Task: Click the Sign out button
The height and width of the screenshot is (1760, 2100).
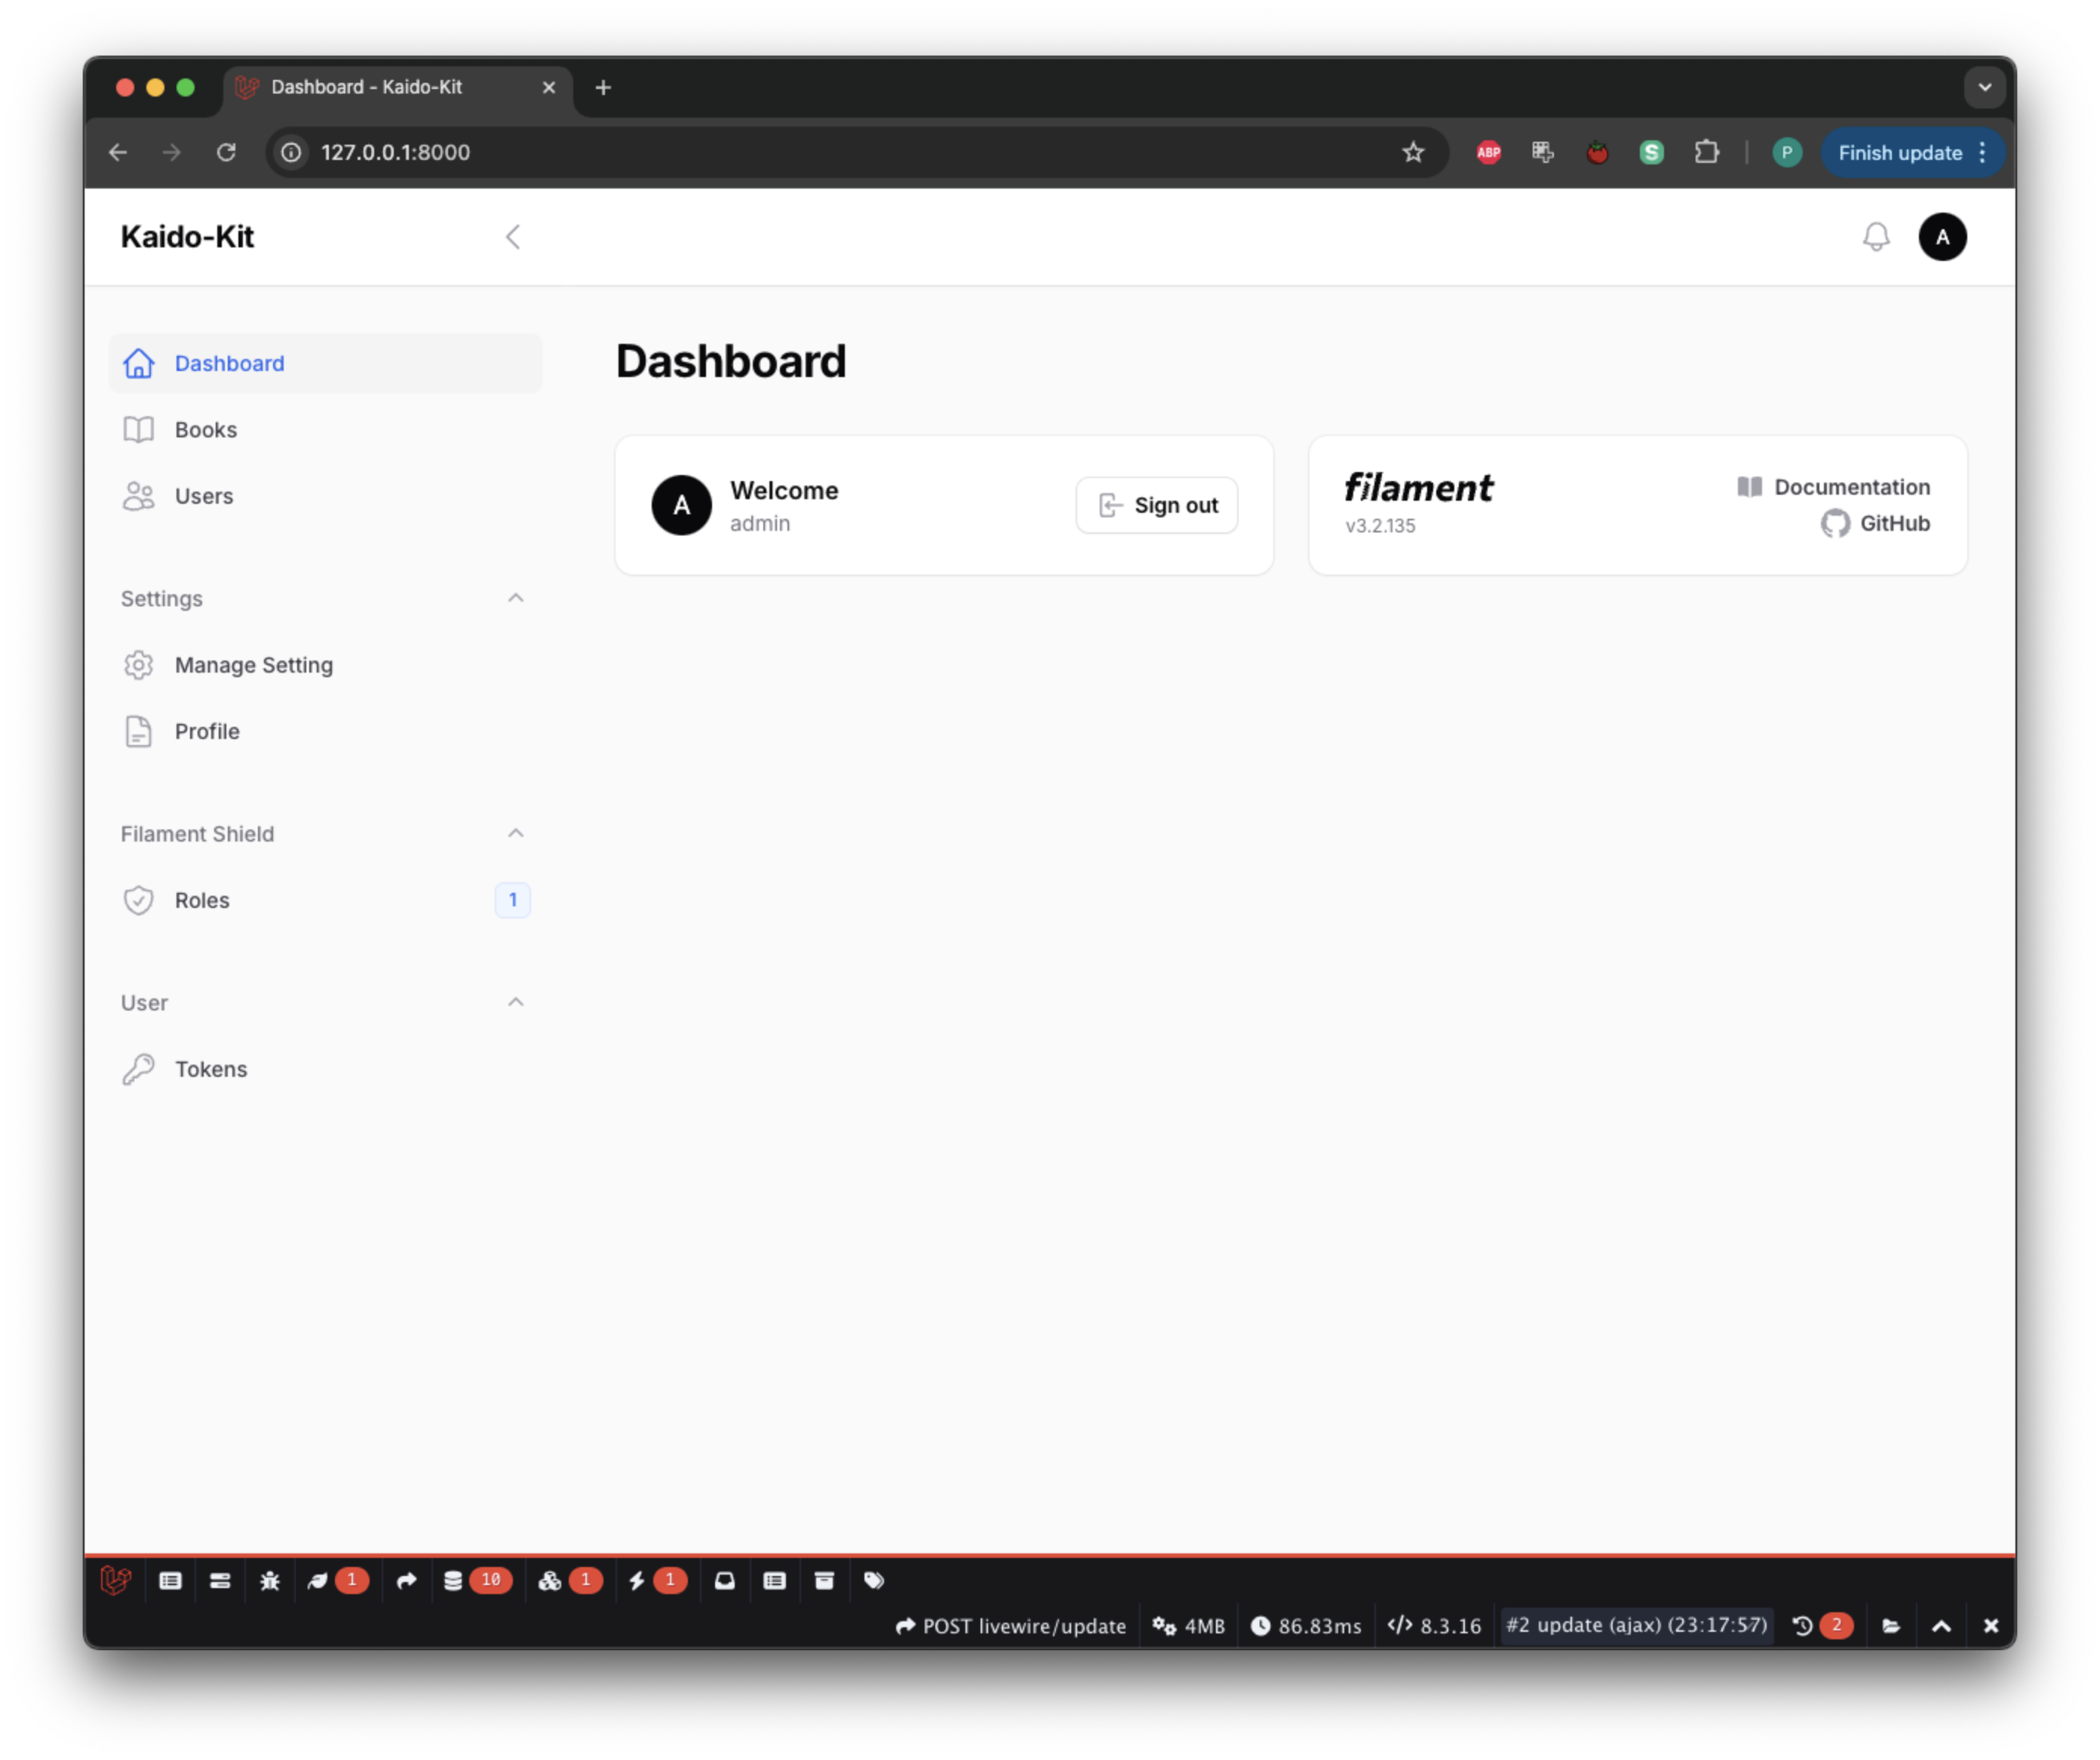Action: pyautogui.click(x=1156, y=504)
